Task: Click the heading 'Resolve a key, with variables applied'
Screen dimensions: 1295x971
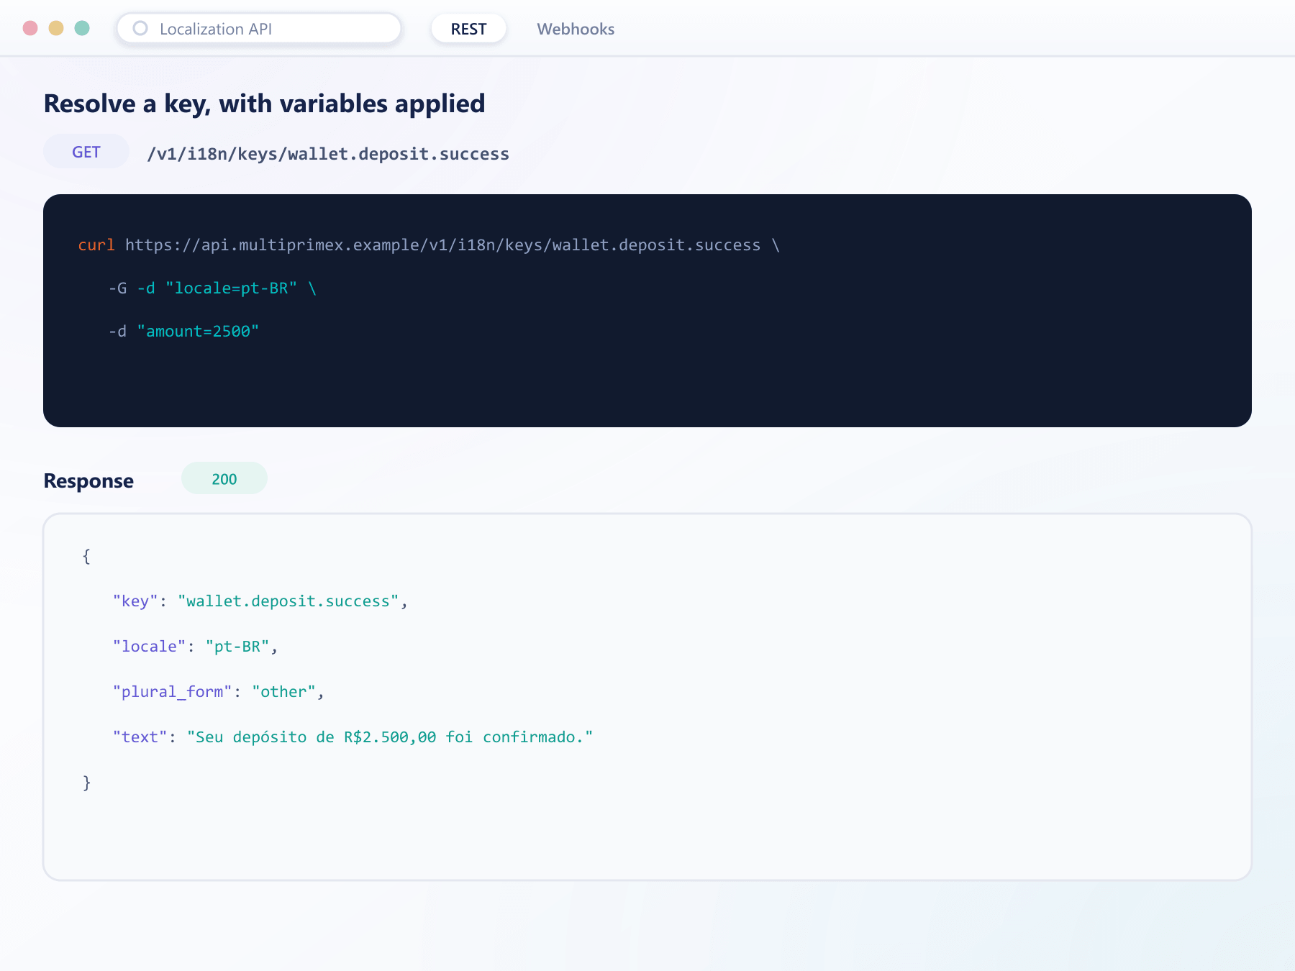Action: [x=264, y=104]
